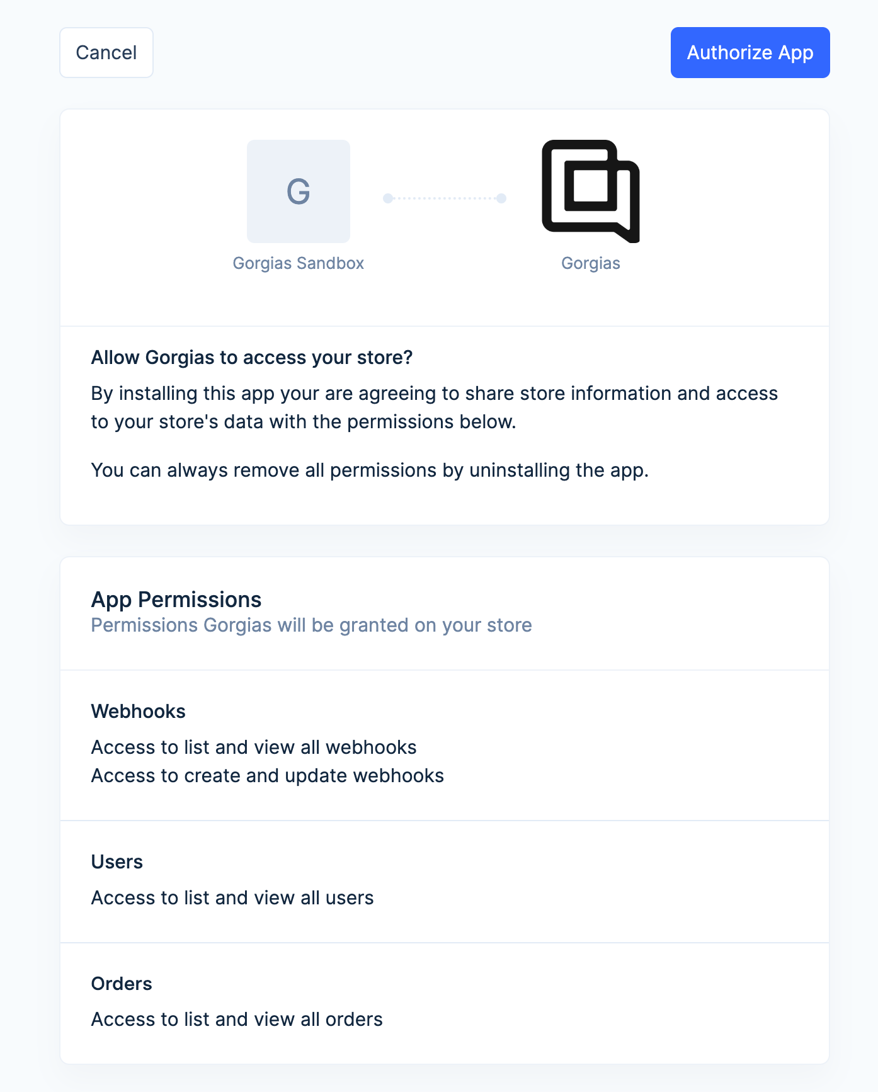Click the Gorgias chat bubble logo

click(591, 191)
